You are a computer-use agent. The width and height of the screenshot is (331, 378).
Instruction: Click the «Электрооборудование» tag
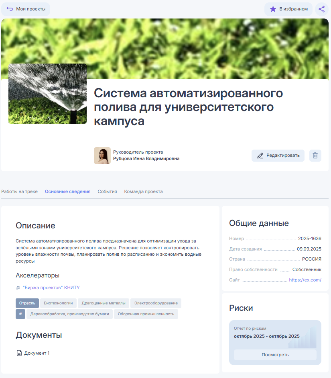pos(156,303)
